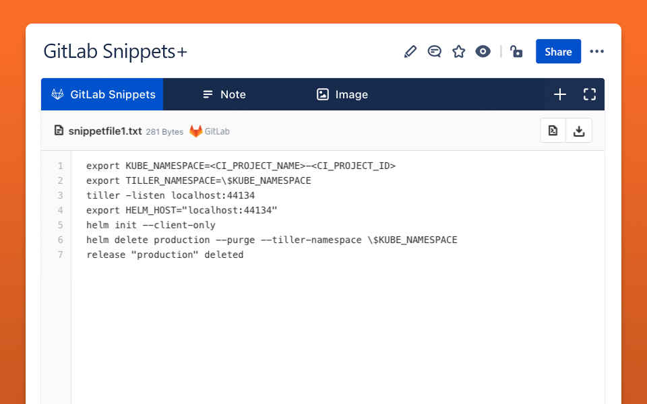Enter fullscreen mode with the expand icon
Viewport: 647px width, 404px height.
pos(590,94)
